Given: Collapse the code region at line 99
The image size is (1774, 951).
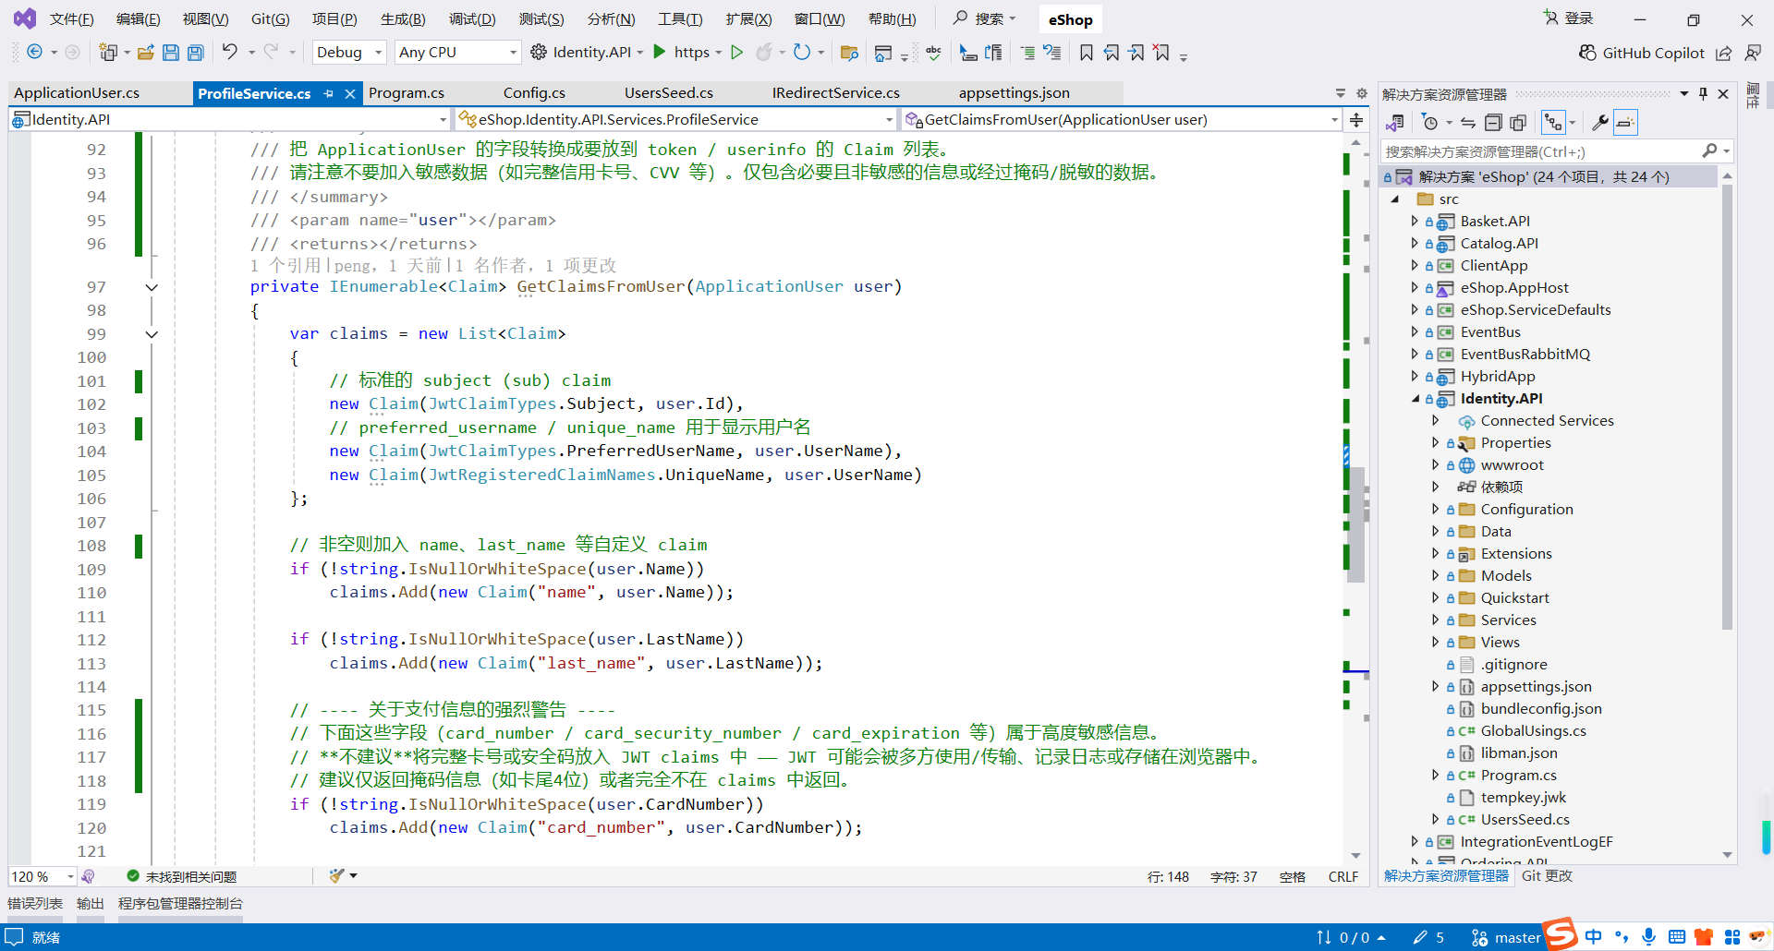Looking at the screenshot, I should [152, 334].
